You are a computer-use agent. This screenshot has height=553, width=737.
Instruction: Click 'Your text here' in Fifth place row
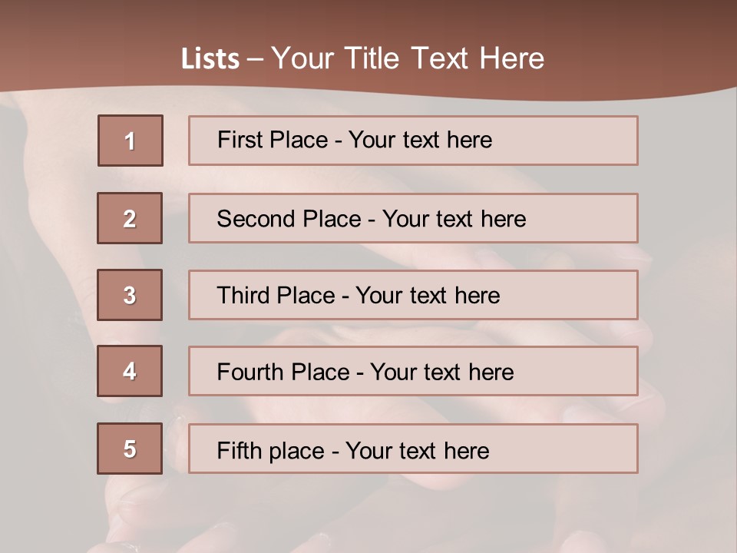point(417,450)
